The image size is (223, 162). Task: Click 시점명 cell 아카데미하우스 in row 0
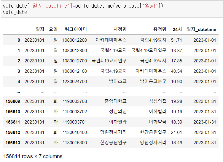point(111,40)
